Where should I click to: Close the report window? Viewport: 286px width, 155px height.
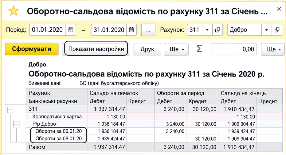tap(279, 9)
